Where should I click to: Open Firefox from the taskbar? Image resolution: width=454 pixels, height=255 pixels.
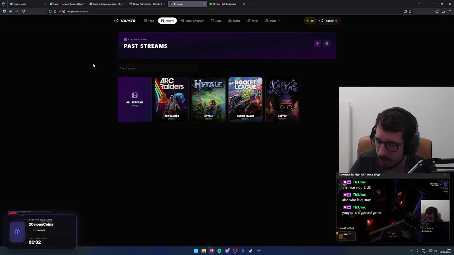(x=211, y=251)
